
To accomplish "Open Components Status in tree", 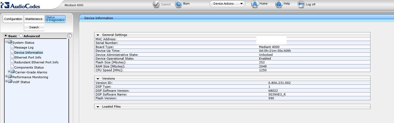I will point(29,67).
